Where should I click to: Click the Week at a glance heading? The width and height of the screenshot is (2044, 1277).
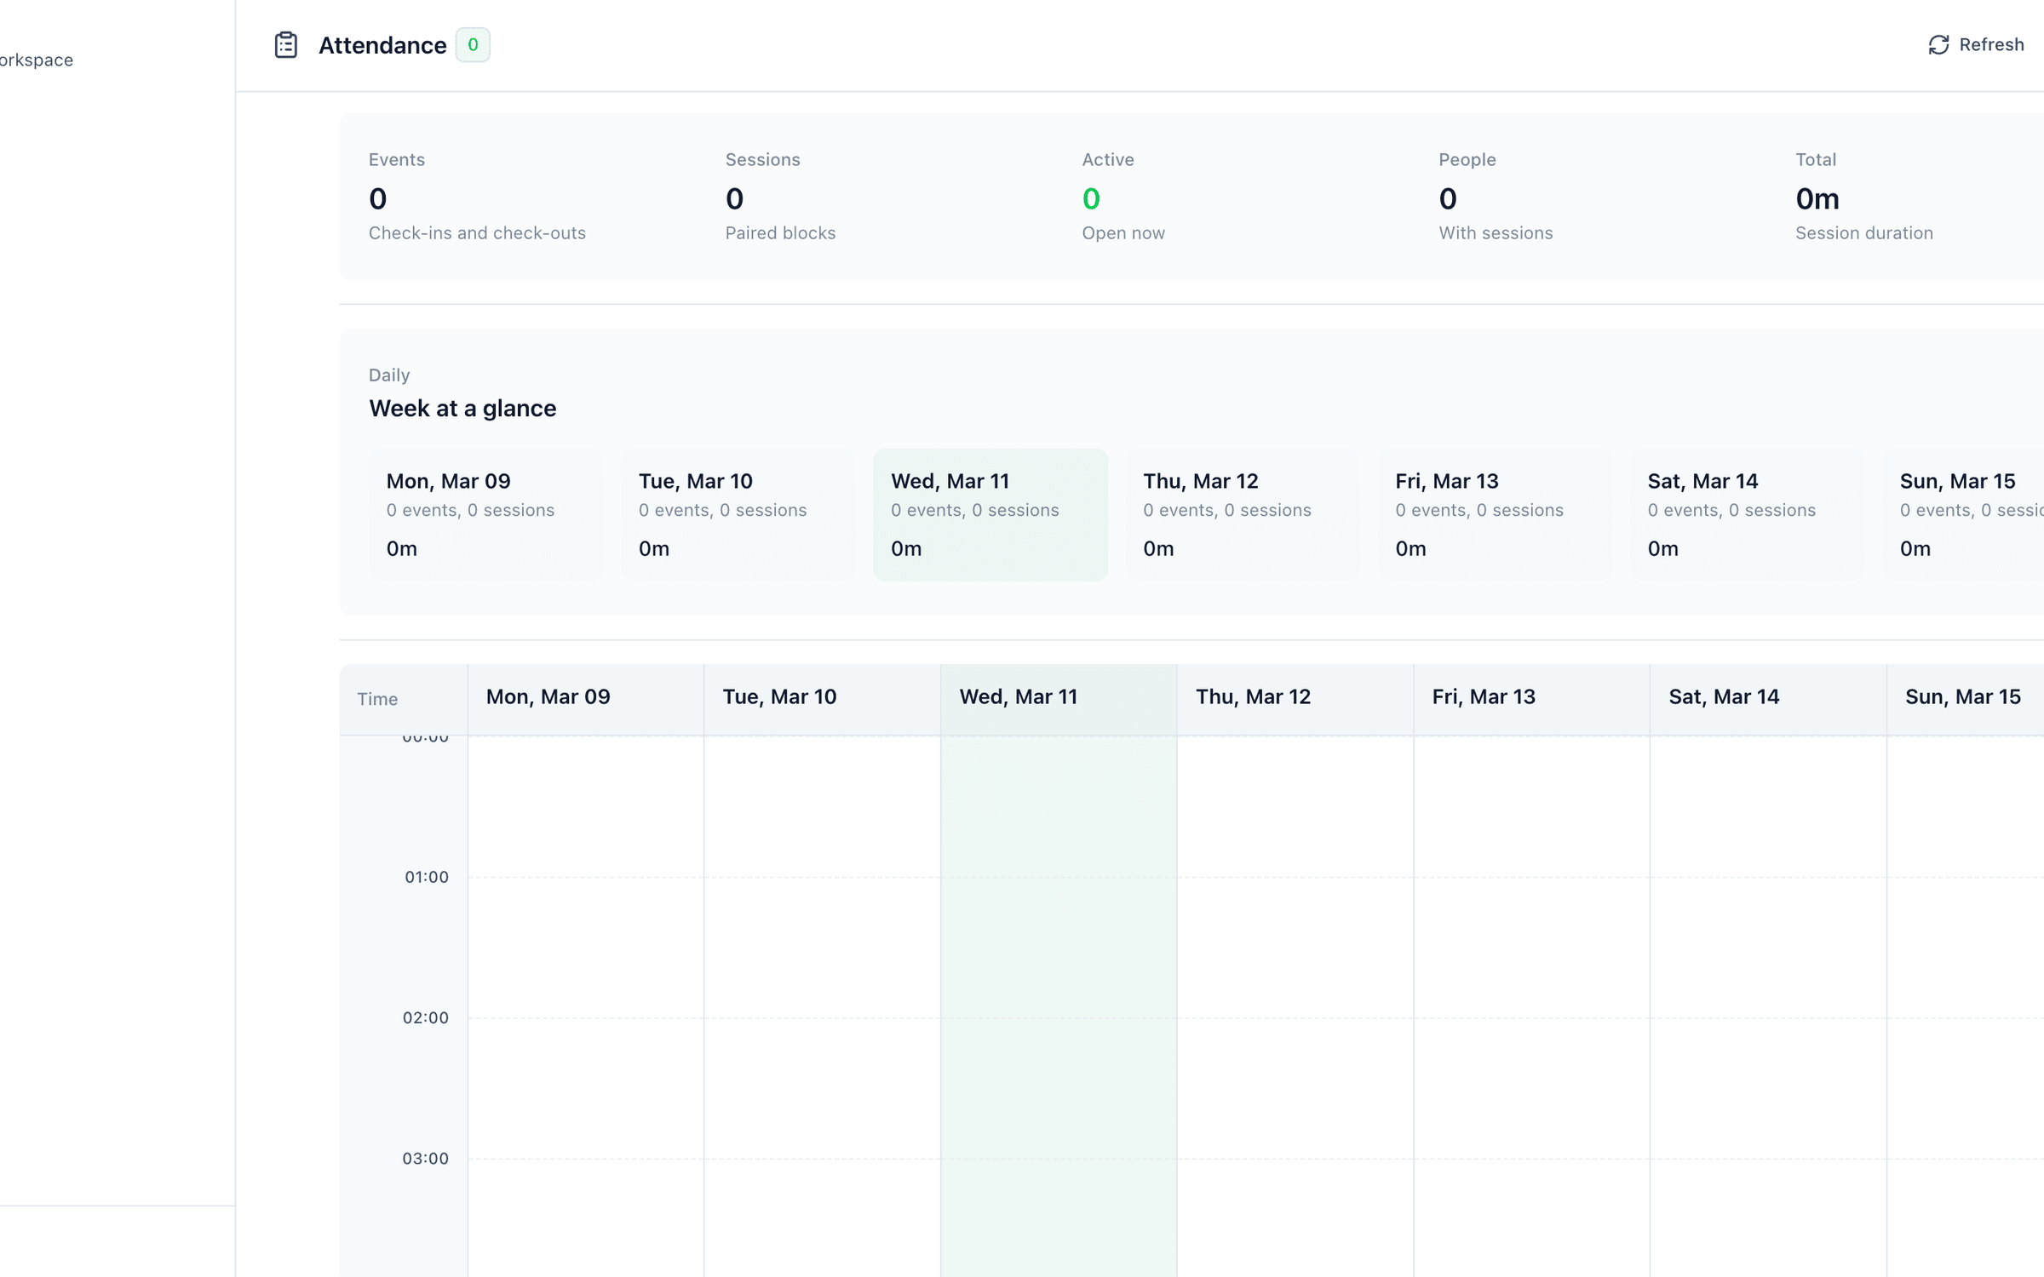pyautogui.click(x=462, y=409)
